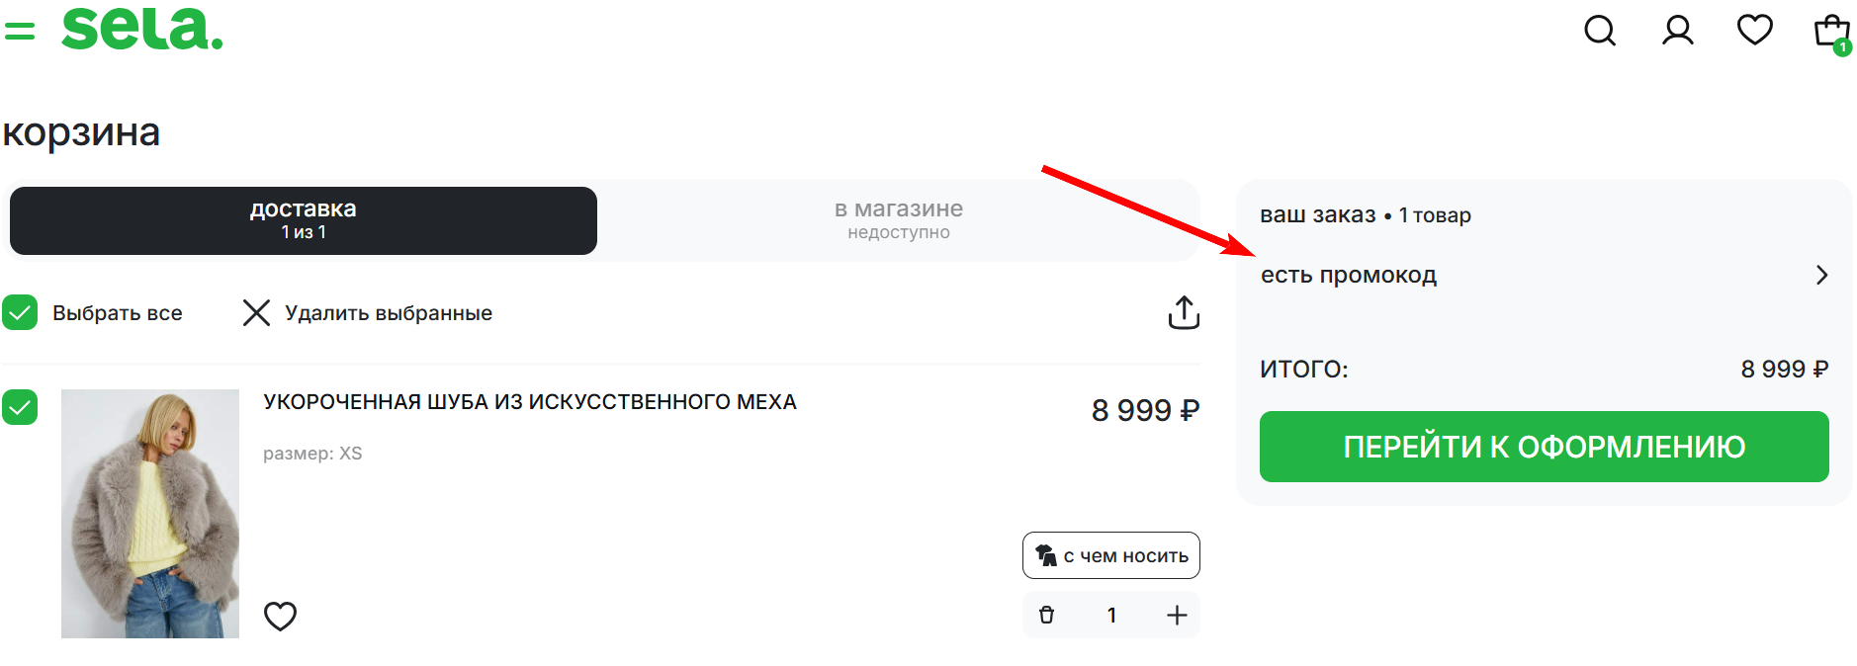Switch to the доставка tab

point(303,219)
